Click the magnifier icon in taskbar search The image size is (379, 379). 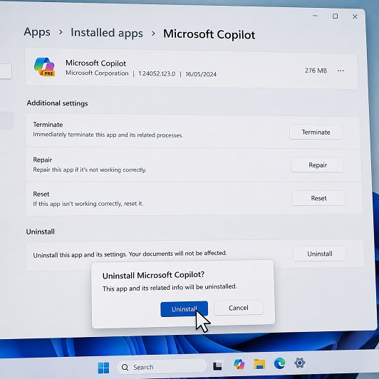(x=125, y=368)
